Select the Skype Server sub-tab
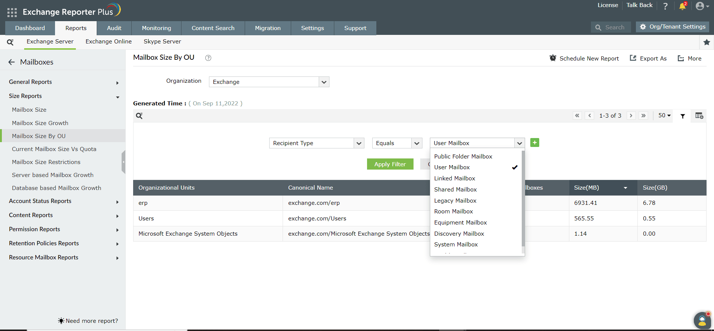 tap(163, 42)
